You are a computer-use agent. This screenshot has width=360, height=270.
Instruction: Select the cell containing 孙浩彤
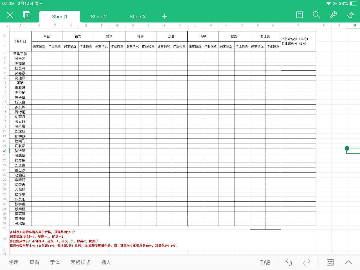(20, 151)
